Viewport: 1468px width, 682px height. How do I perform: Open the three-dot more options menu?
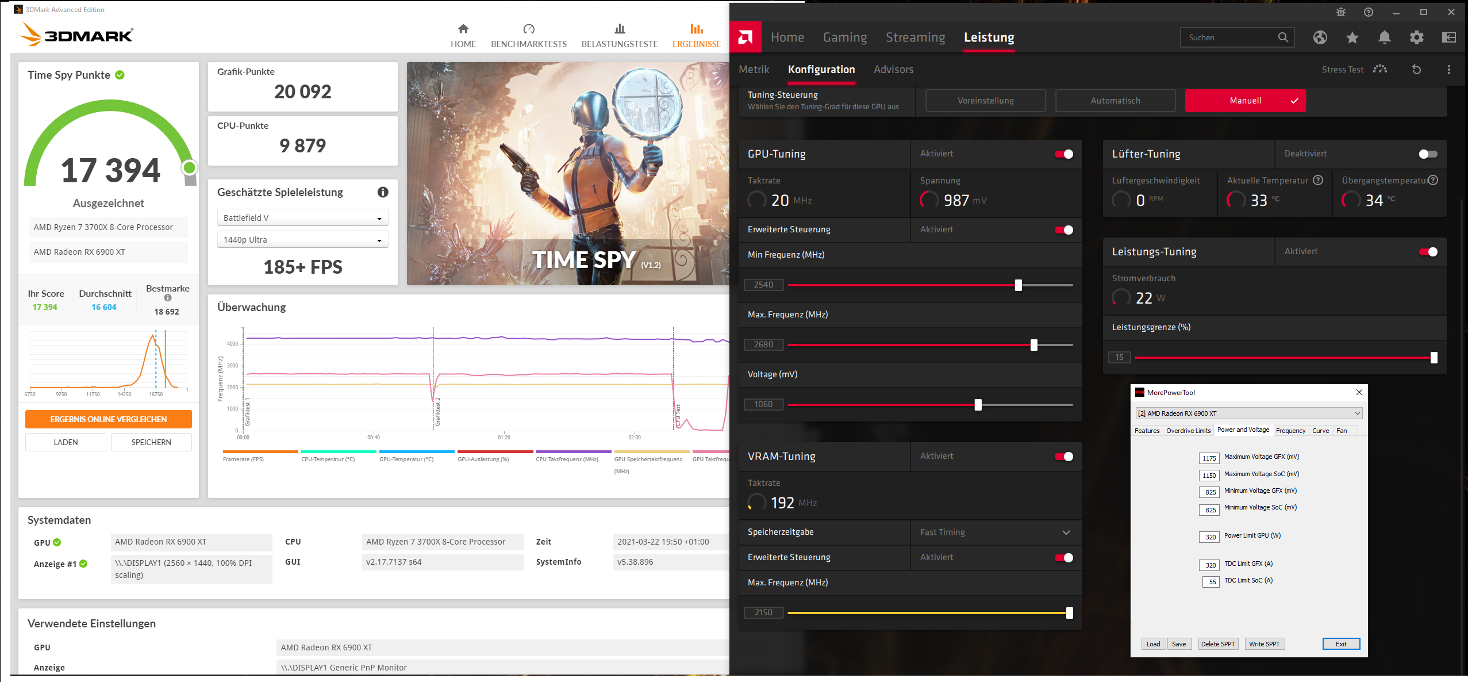pos(1448,70)
